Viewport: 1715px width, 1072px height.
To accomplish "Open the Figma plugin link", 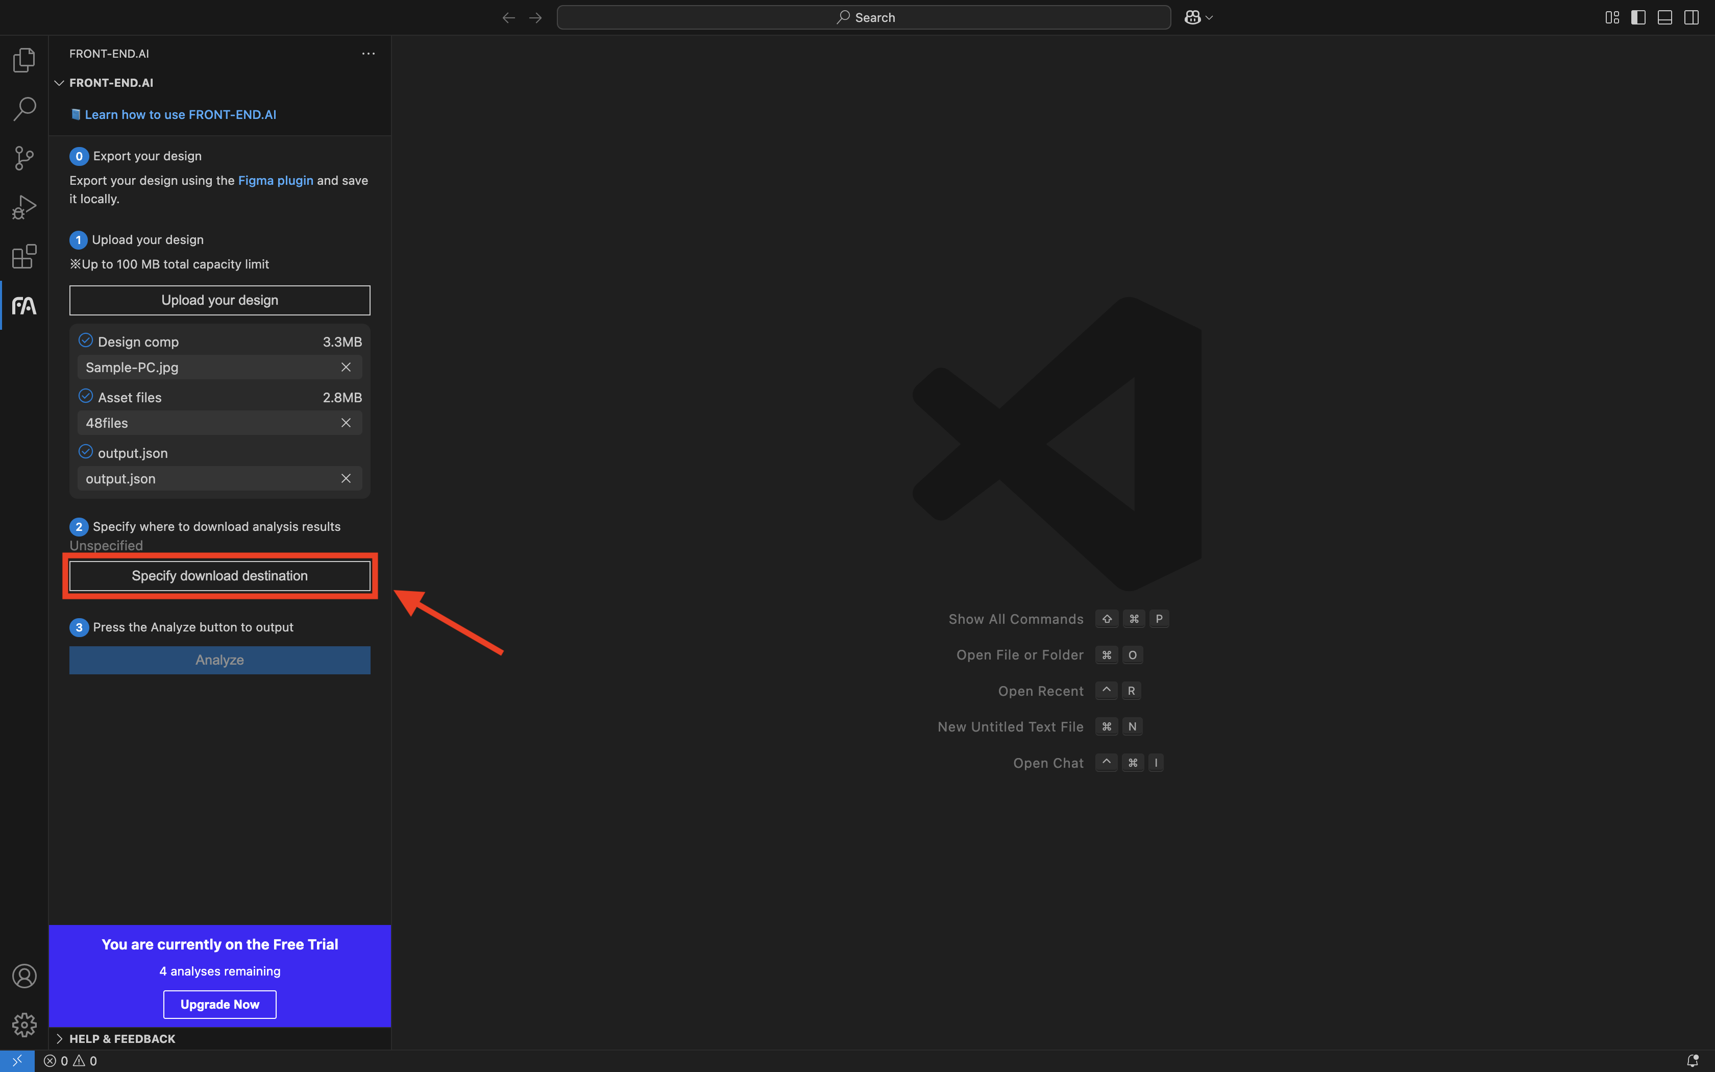I will (276, 181).
